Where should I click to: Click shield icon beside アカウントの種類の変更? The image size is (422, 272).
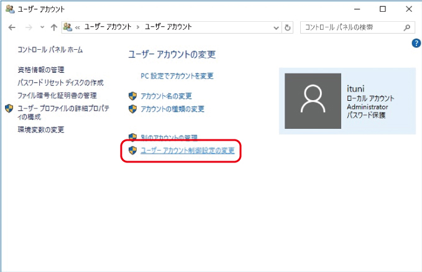coord(132,109)
